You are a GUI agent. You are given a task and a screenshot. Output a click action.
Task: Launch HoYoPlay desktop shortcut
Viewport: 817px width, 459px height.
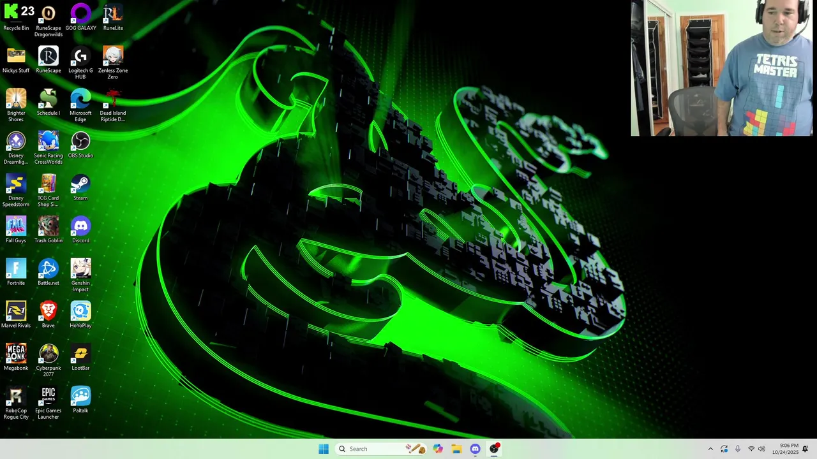pyautogui.click(x=80, y=315)
